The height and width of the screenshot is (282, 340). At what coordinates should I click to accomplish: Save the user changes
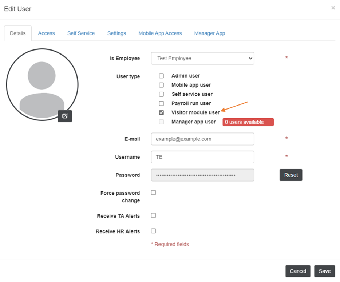coord(324,271)
